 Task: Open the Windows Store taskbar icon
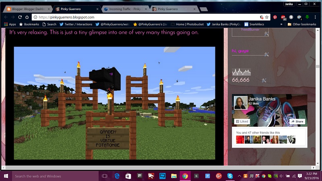(128, 176)
